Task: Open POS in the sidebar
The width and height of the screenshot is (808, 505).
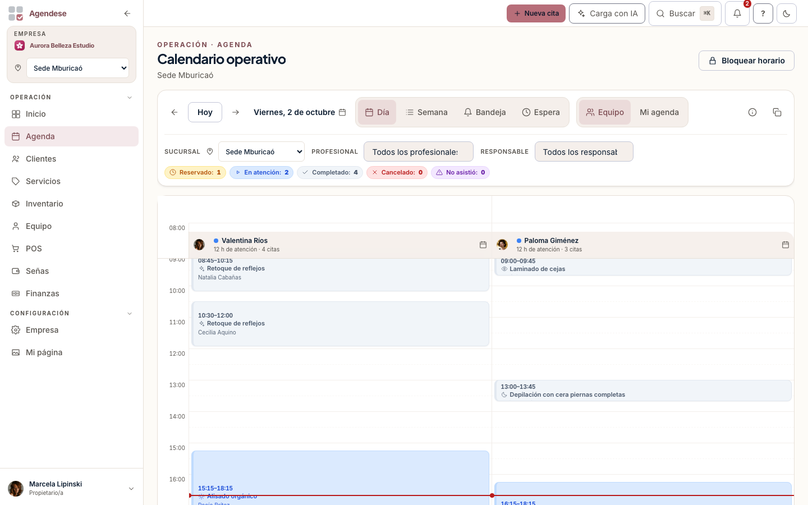Action: click(71, 249)
